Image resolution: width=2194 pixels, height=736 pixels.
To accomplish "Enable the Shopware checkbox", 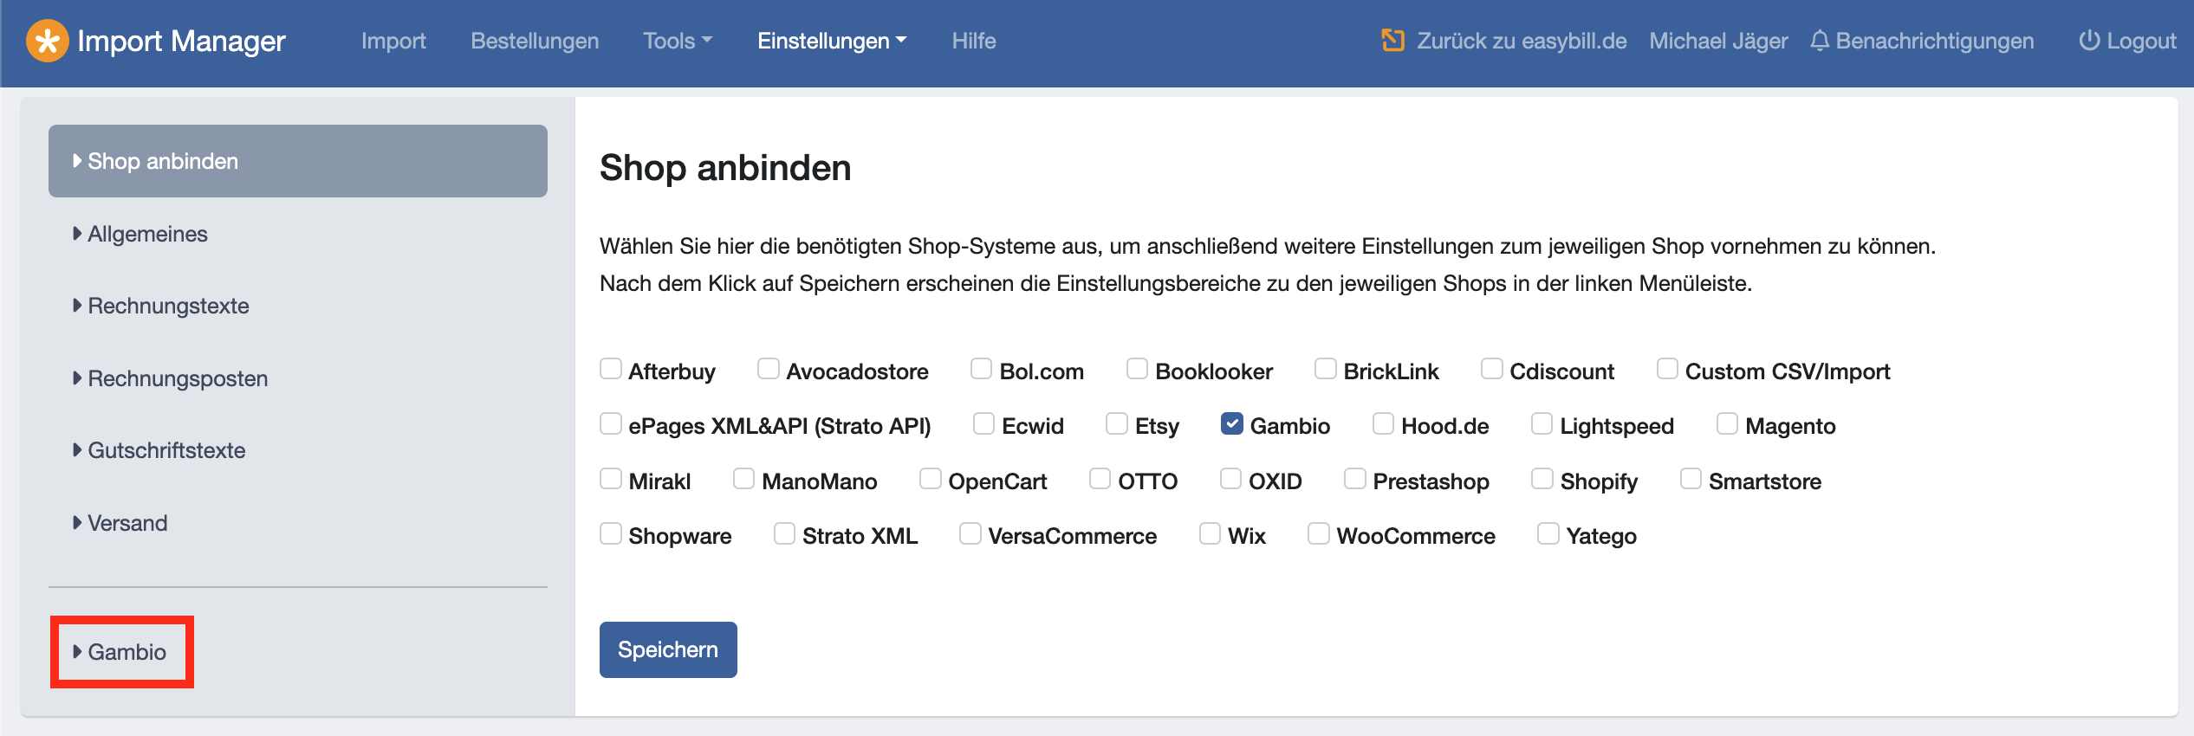I will tap(611, 533).
